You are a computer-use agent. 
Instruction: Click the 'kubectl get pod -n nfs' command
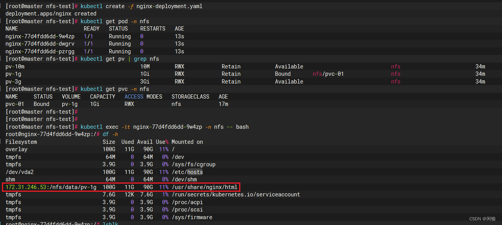point(115,21)
